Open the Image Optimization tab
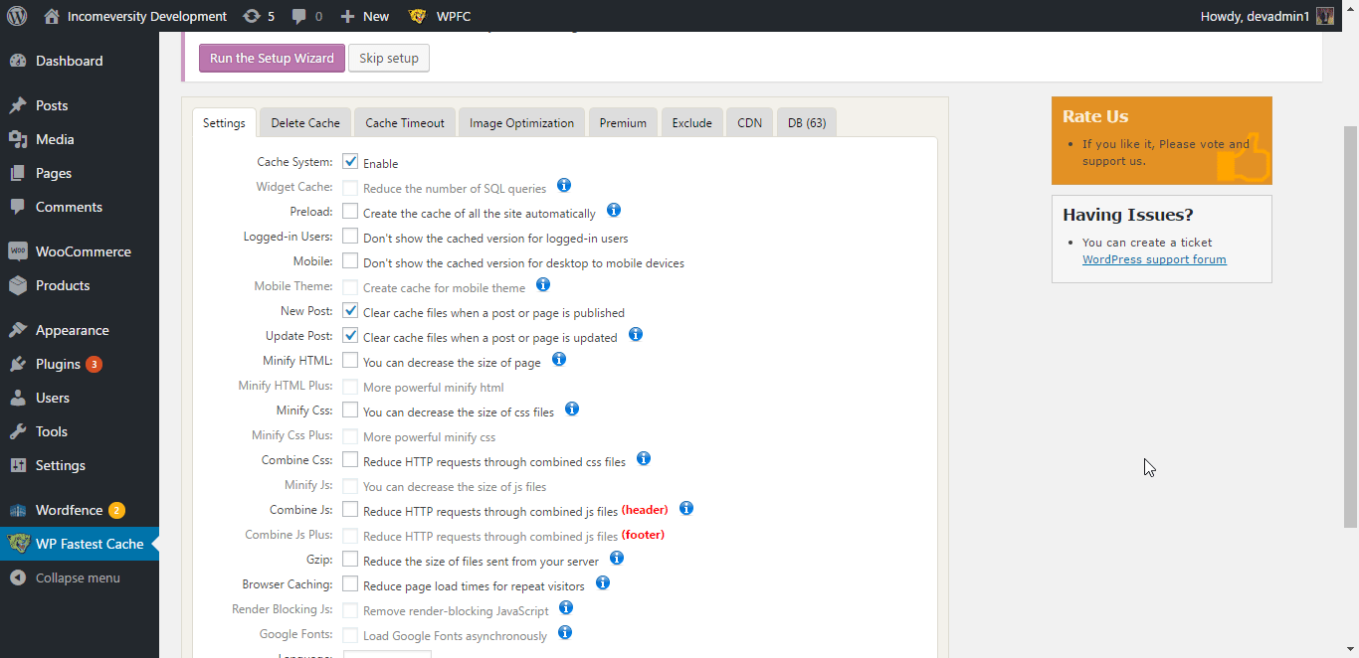Image resolution: width=1359 pixels, height=658 pixels. (x=521, y=123)
